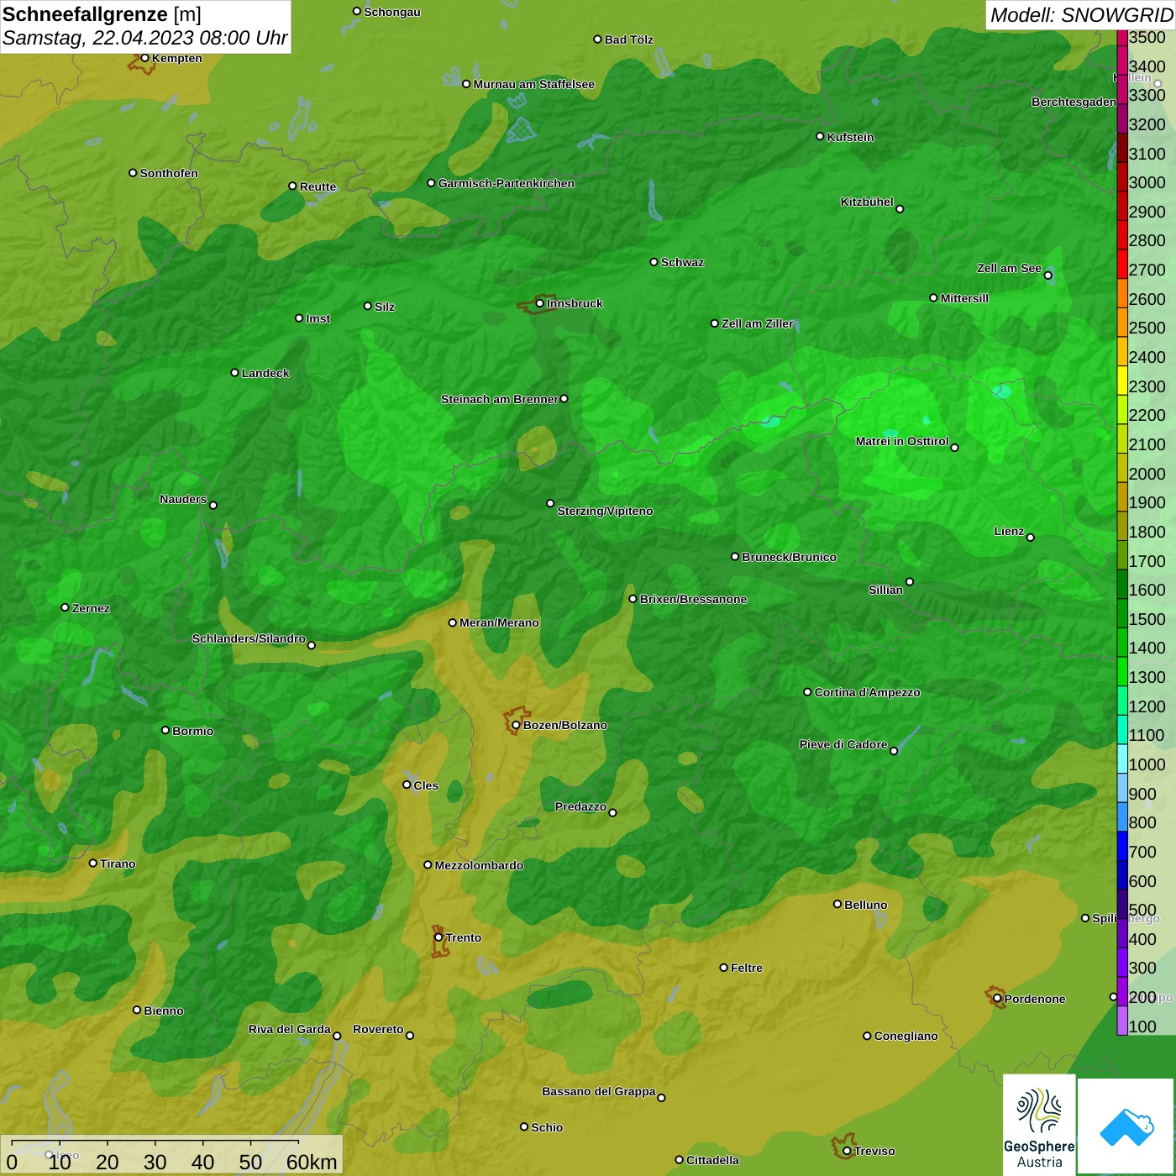
Task: Click the Bad Tölz marker dot
Action: [597, 39]
